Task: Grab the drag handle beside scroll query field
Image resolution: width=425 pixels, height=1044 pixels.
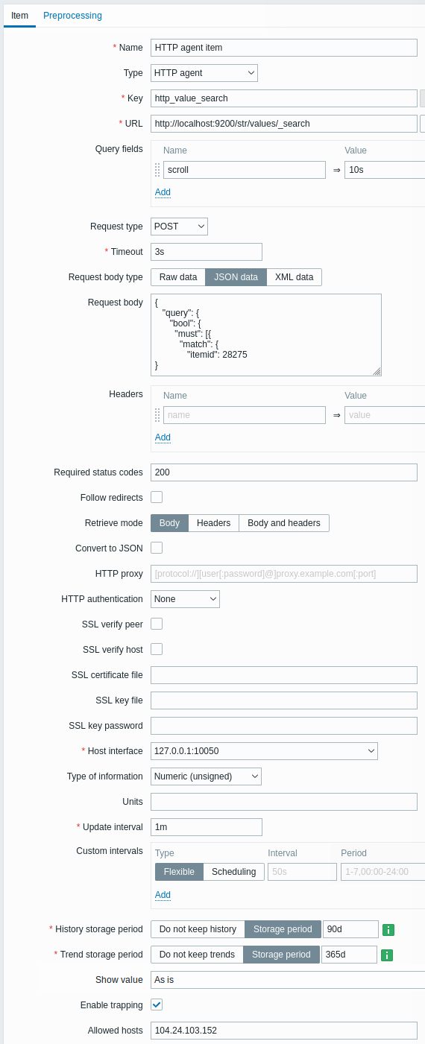Action: coord(157,170)
